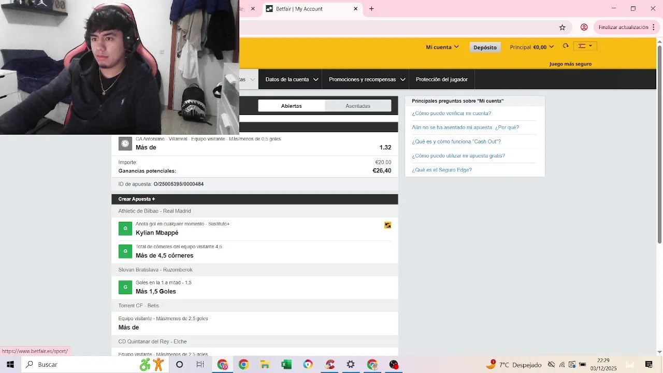The image size is (663, 373).
Task: Expand the Promociones y recompensas menu
Action: [x=366, y=79]
